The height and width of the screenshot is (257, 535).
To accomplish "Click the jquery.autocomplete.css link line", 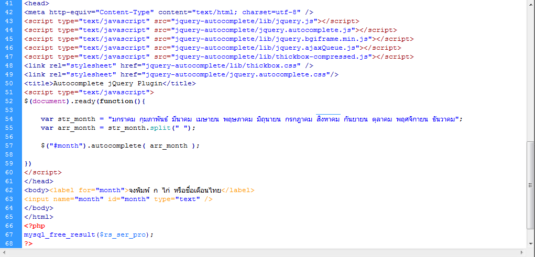I will [x=181, y=75].
